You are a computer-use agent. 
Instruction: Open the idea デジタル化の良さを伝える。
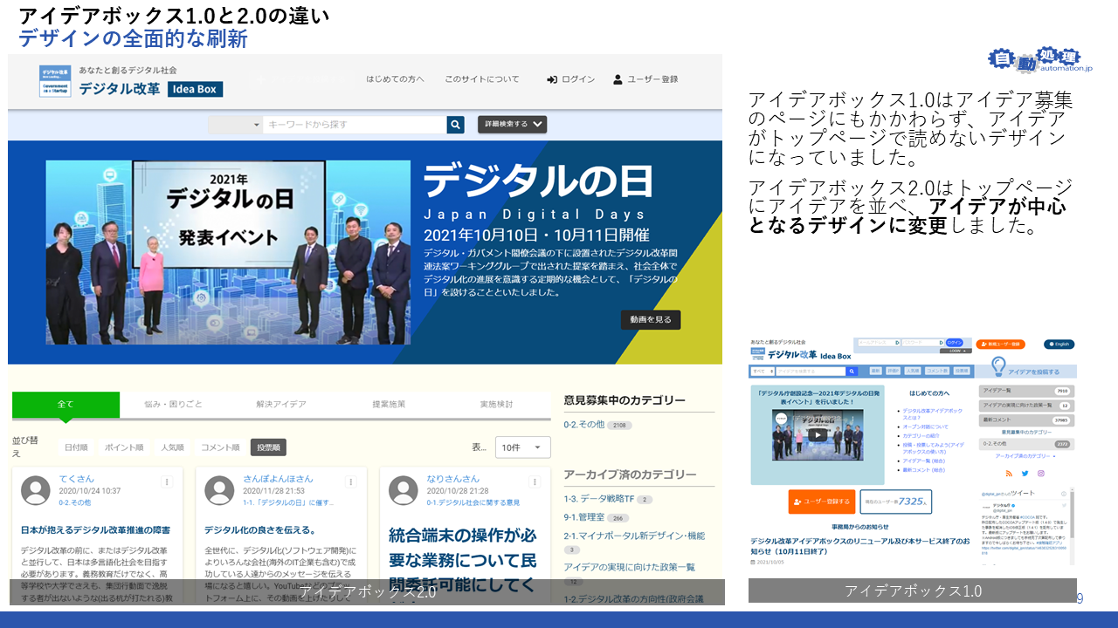(x=260, y=529)
